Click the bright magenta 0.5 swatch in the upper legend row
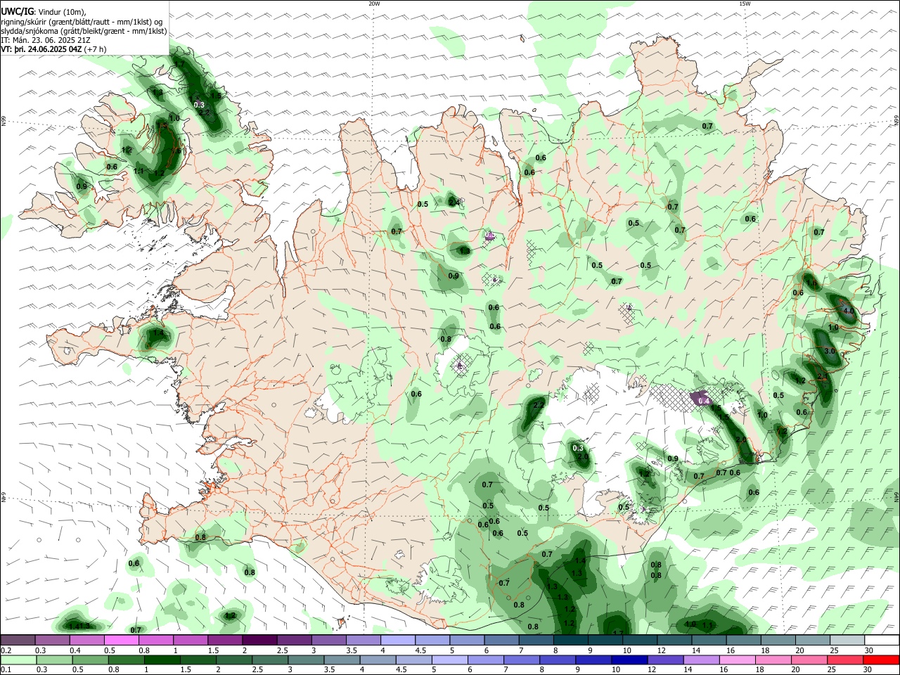Viewport: 900px width, 675px height. point(121,640)
